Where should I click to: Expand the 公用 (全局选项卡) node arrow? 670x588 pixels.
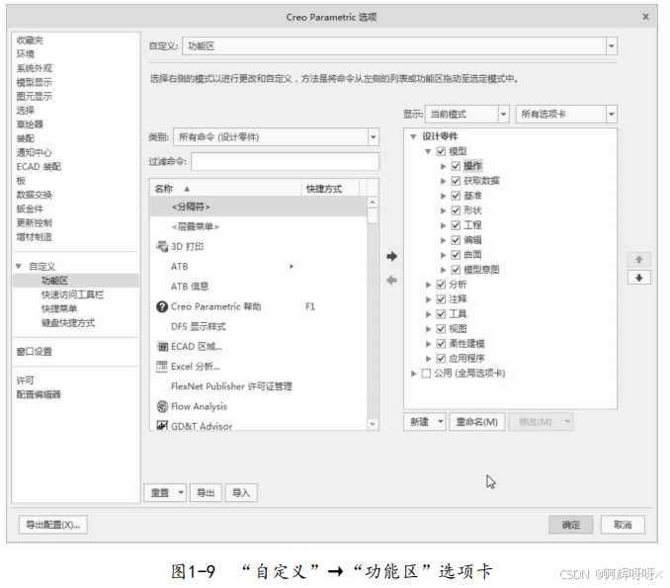point(413,374)
